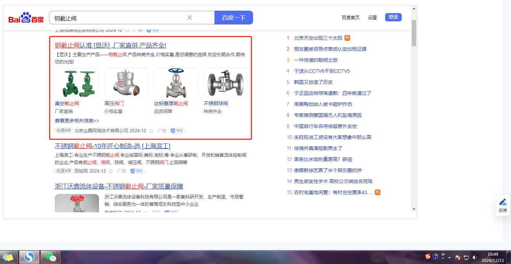Open hot search 于适从CCTV6干到CCTV5
Screen dimensions: 511x264
(x=322, y=71)
